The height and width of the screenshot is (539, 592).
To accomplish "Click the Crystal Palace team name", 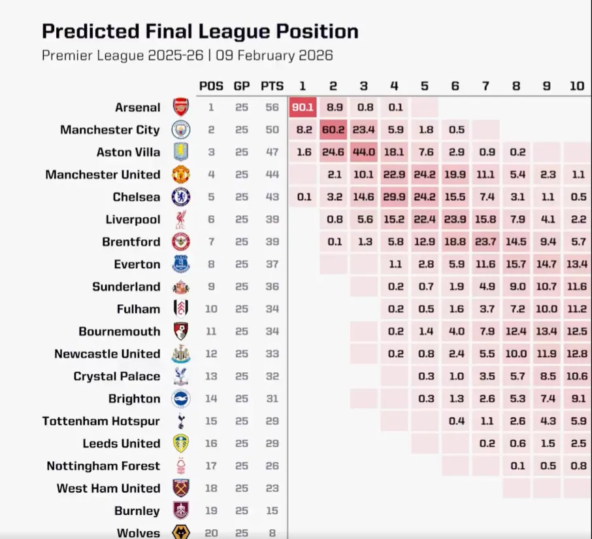I will click(x=117, y=376).
